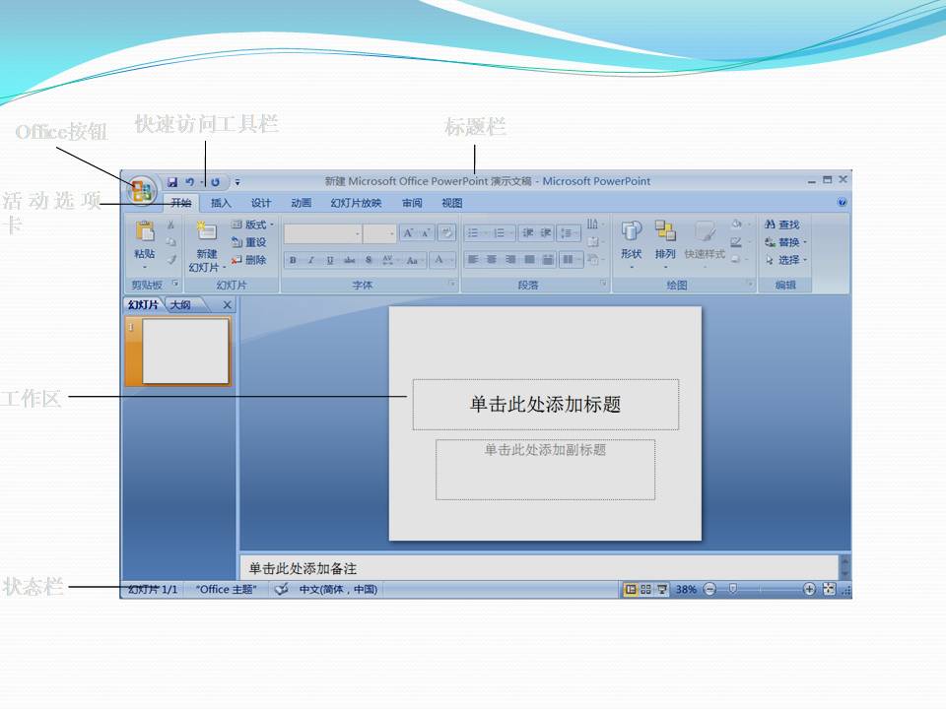The height and width of the screenshot is (709, 946).
Task: Open the font size combo box
Action: click(x=379, y=233)
